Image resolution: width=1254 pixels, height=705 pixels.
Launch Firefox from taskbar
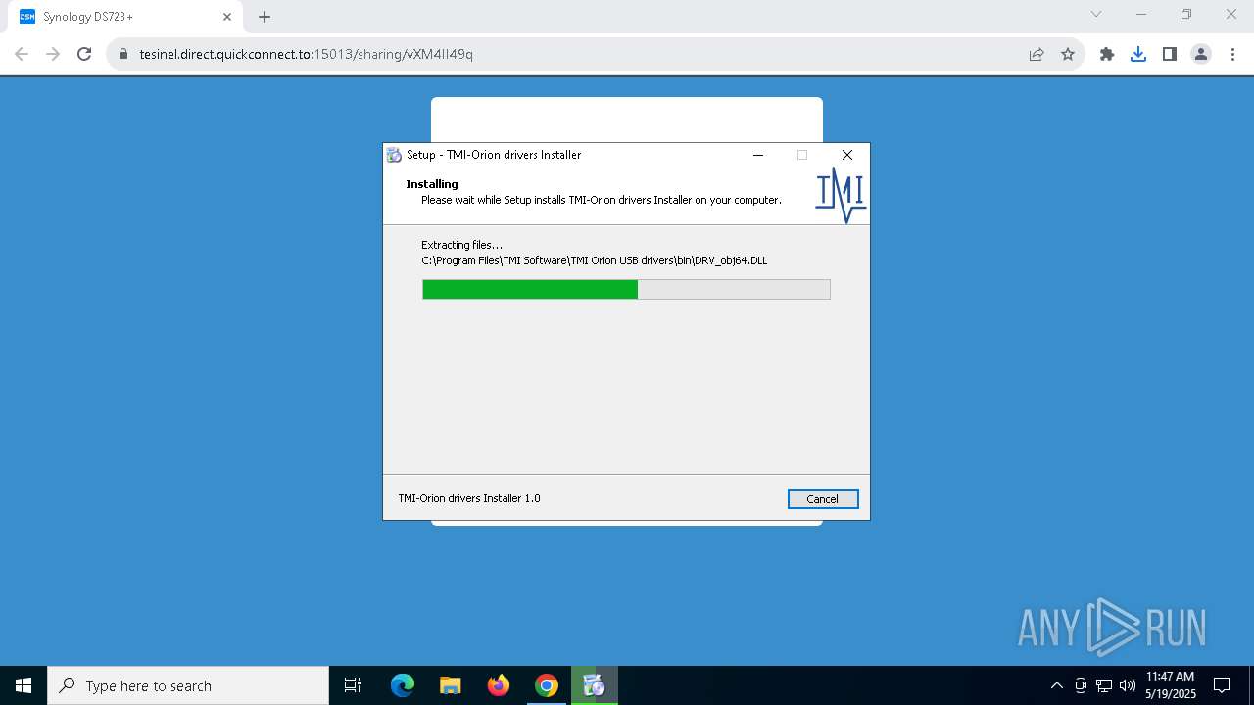tap(499, 685)
